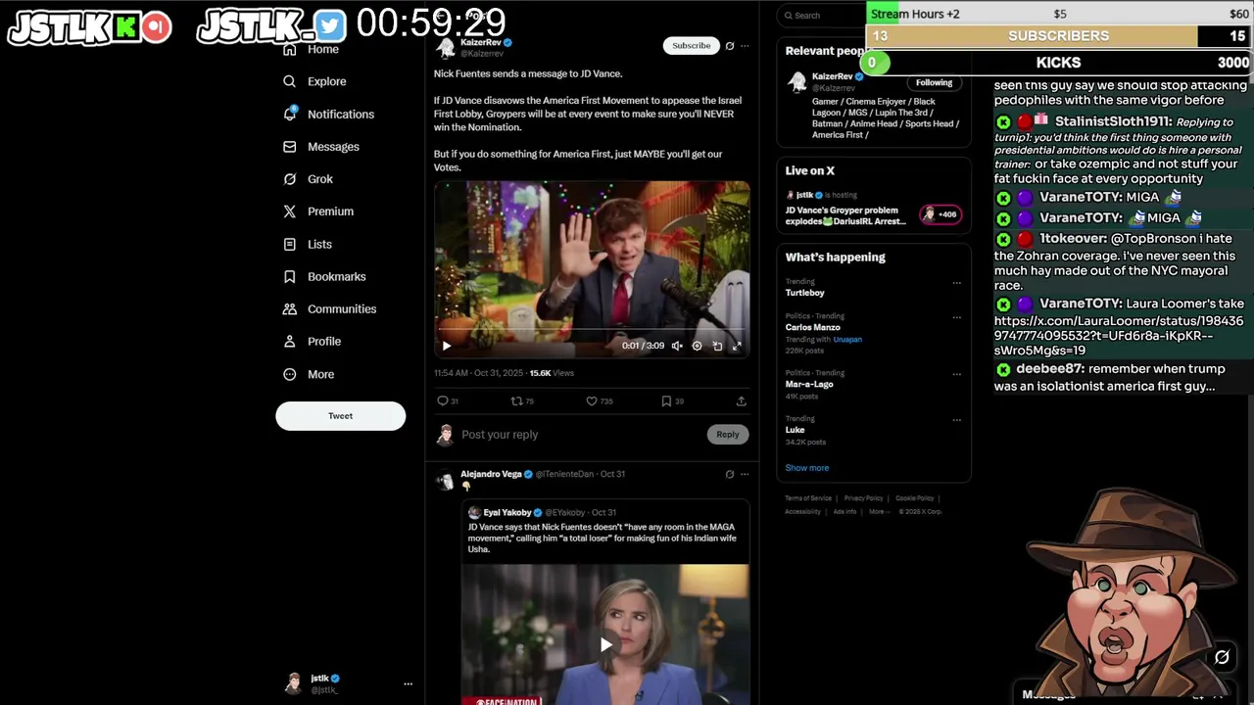
Task: Bookmark the KaizerRev post
Action: tap(672, 400)
